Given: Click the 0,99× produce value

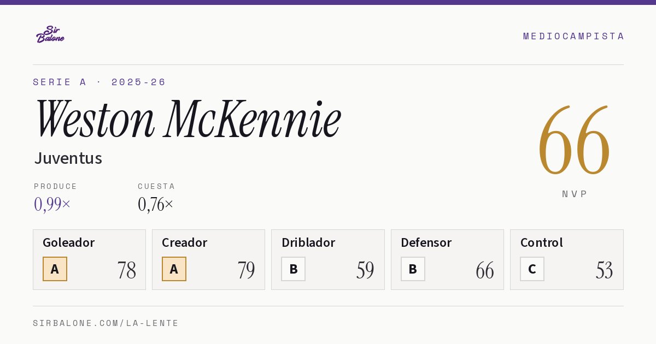Looking at the screenshot, I should click(x=52, y=204).
